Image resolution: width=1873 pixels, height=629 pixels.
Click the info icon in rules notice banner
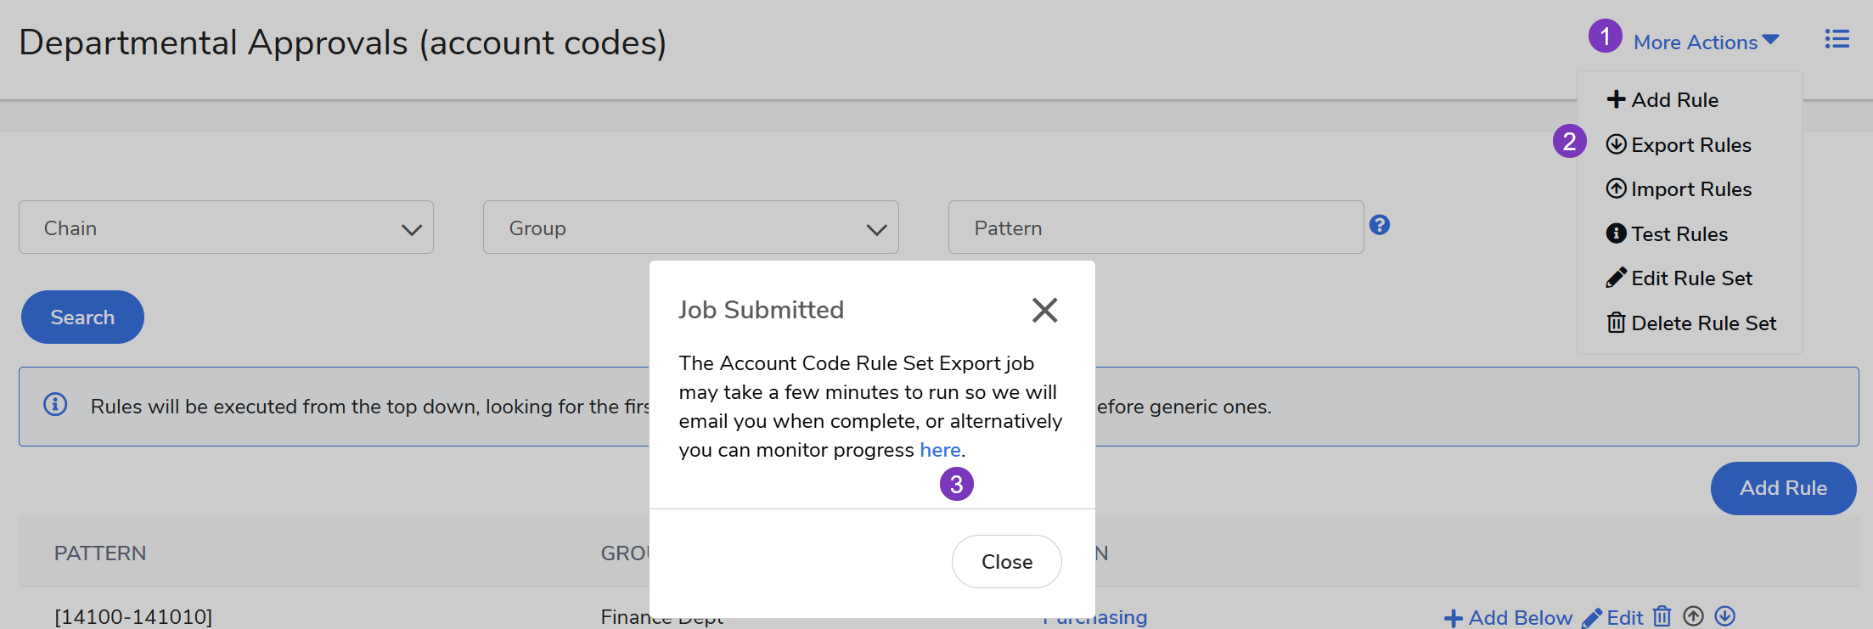click(56, 405)
